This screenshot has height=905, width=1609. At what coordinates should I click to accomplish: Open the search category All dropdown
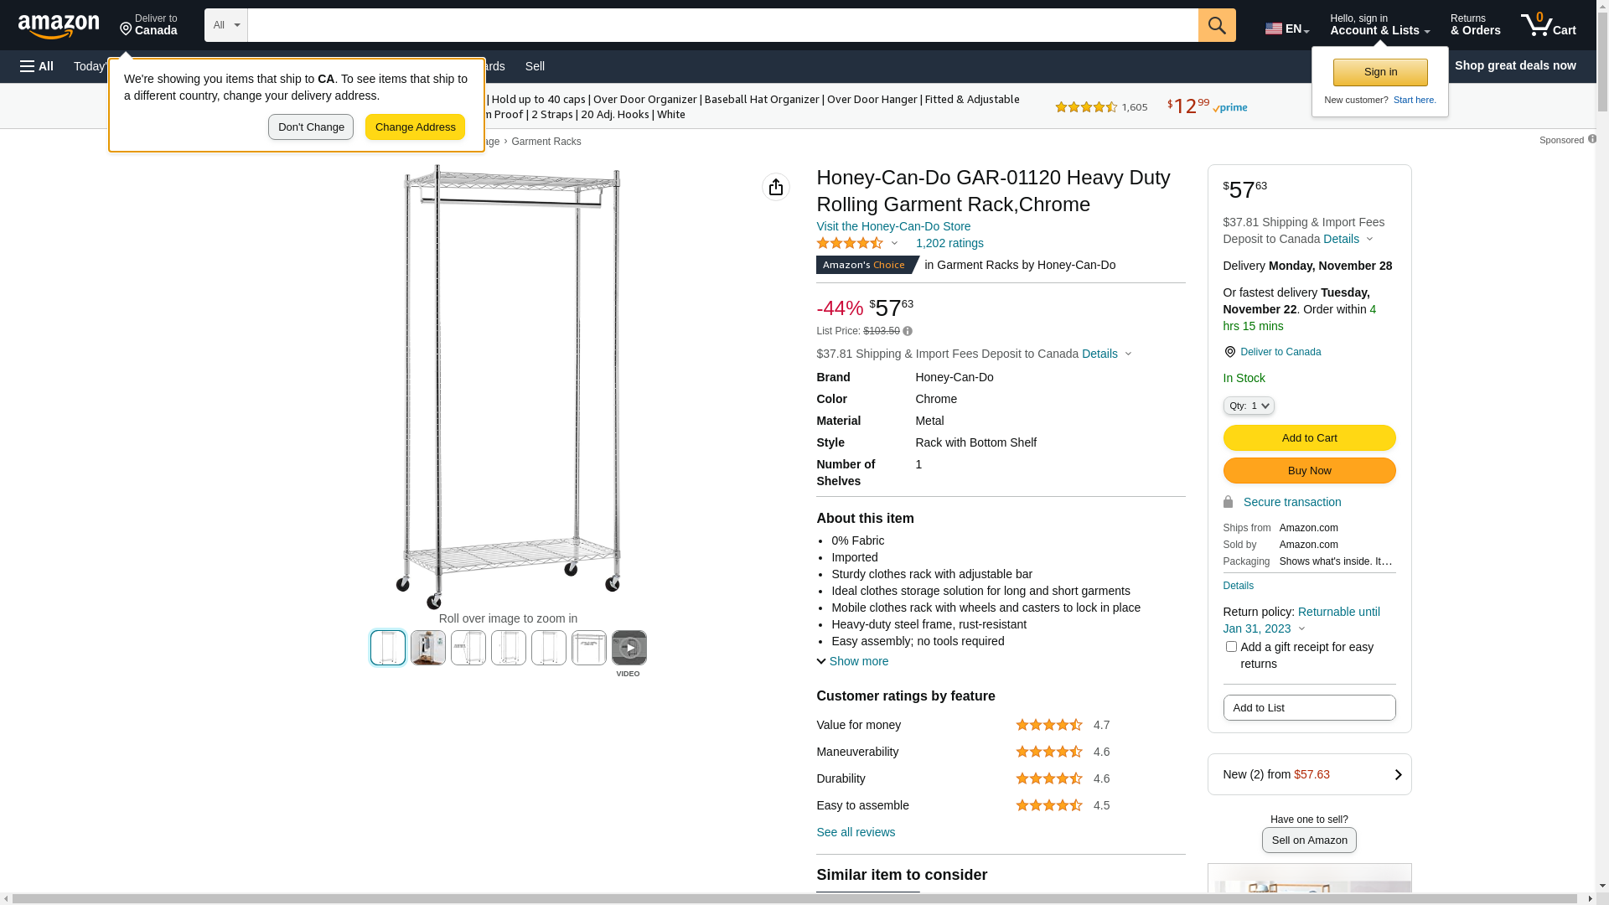point(226,25)
